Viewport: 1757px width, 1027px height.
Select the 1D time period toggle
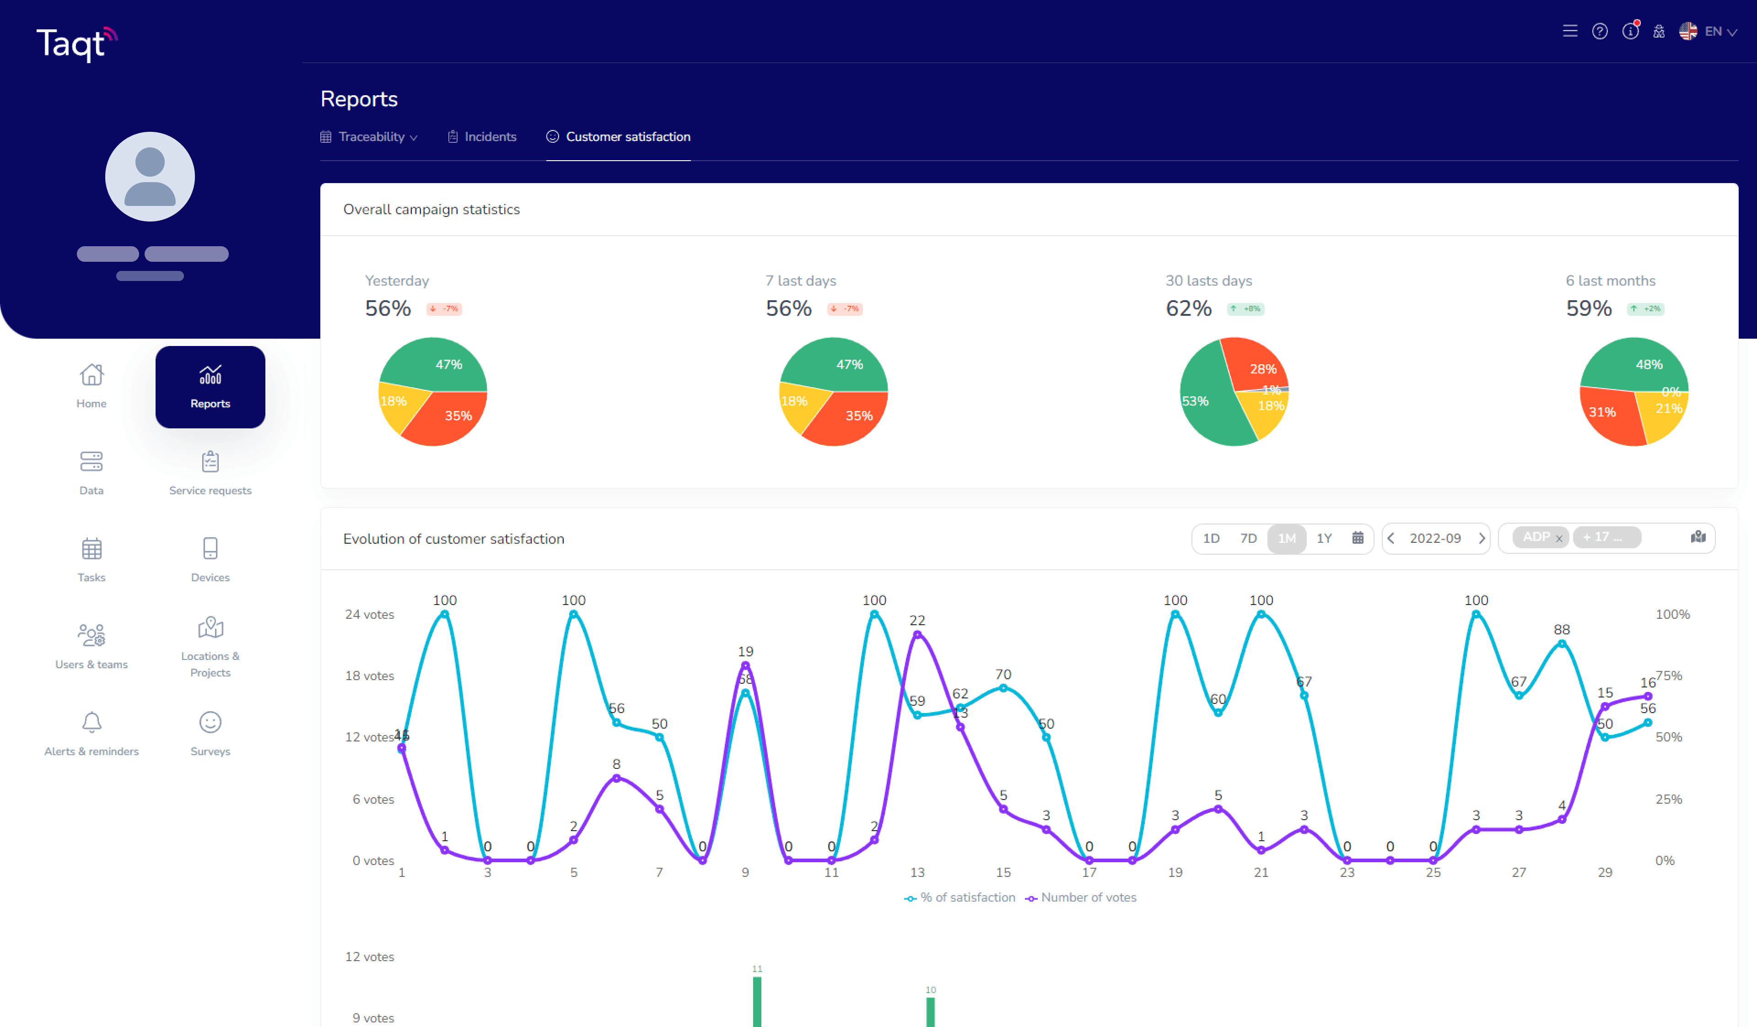click(x=1212, y=538)
